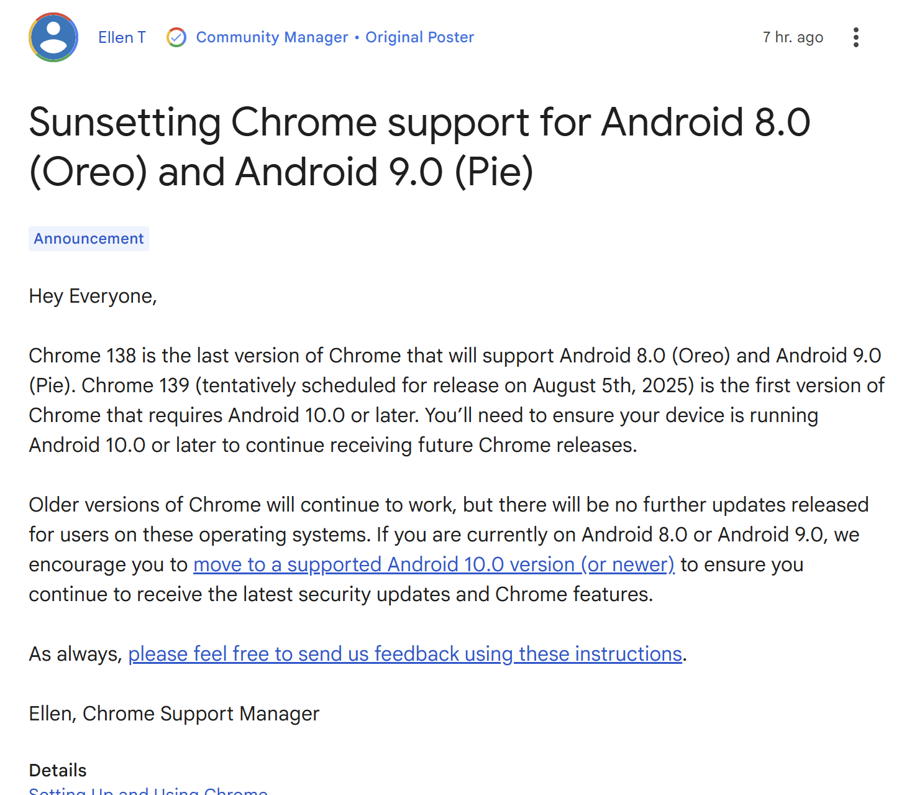Click the As always text
The height and width of the screenshot is (795, 899).
75,654
